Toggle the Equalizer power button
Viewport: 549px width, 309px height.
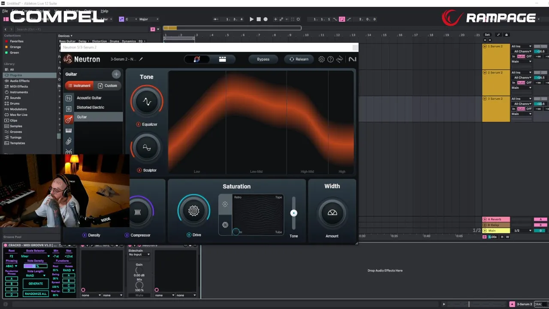[x=139, y=124]
